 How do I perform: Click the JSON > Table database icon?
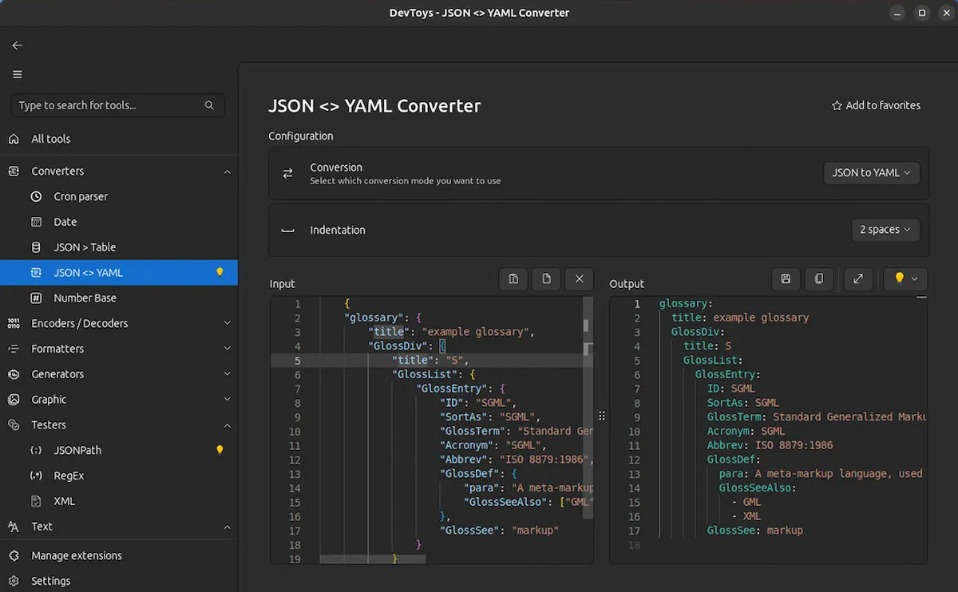point(36,247)
